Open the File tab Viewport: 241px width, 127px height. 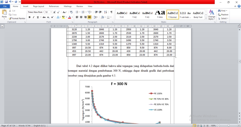tap(5, 6)
